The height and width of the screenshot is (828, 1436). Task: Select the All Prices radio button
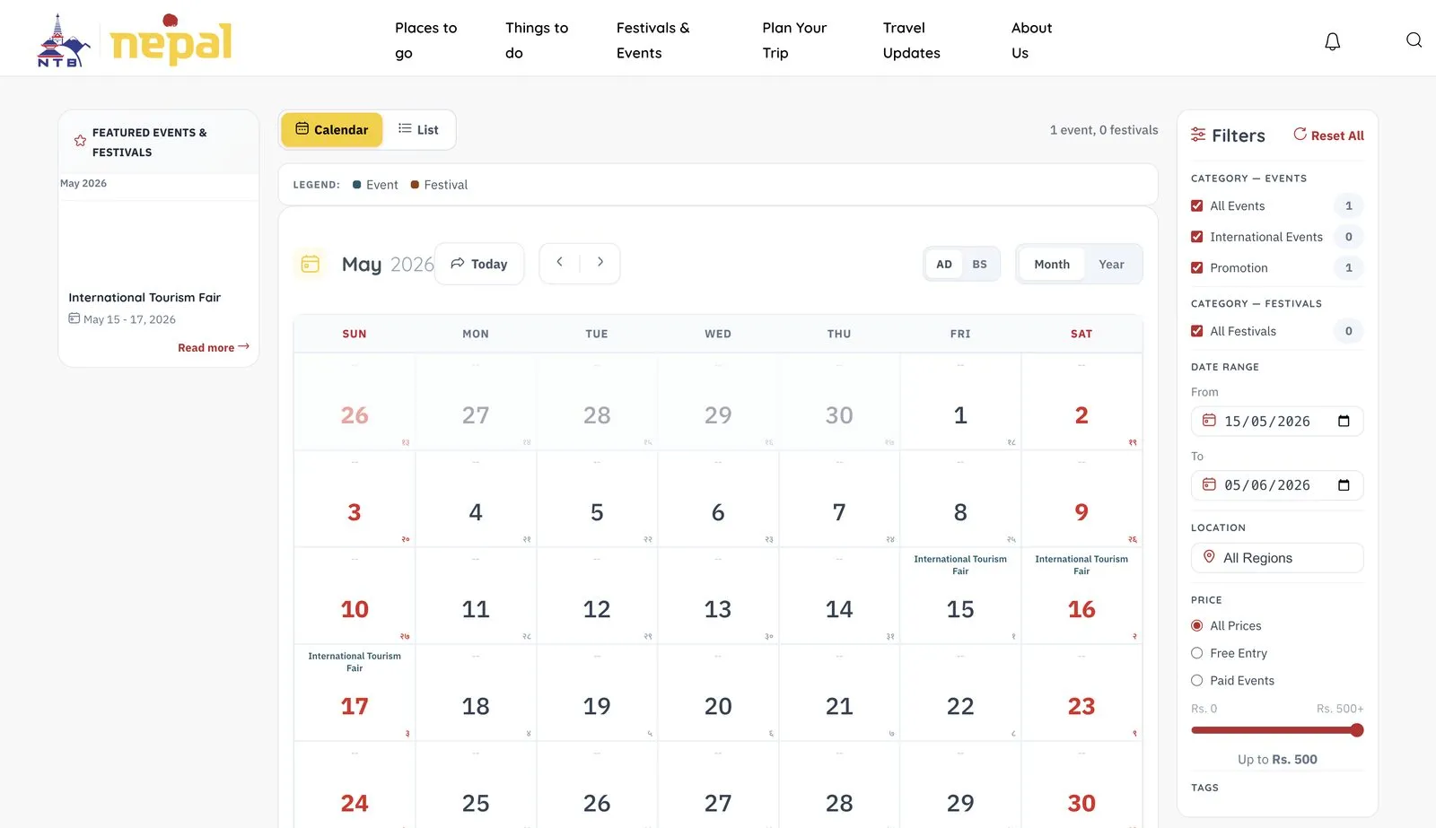1196,625
